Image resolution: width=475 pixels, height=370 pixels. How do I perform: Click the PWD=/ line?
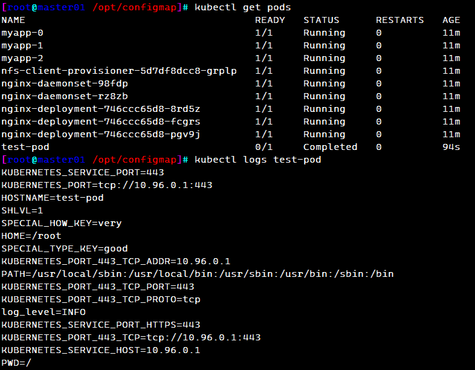[x=16, y=363]
